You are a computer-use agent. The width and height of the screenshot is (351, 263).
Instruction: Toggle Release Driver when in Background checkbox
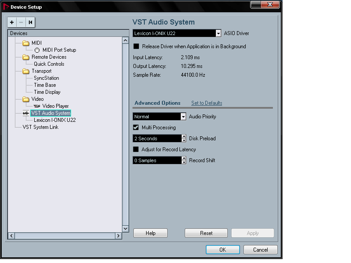136,46
